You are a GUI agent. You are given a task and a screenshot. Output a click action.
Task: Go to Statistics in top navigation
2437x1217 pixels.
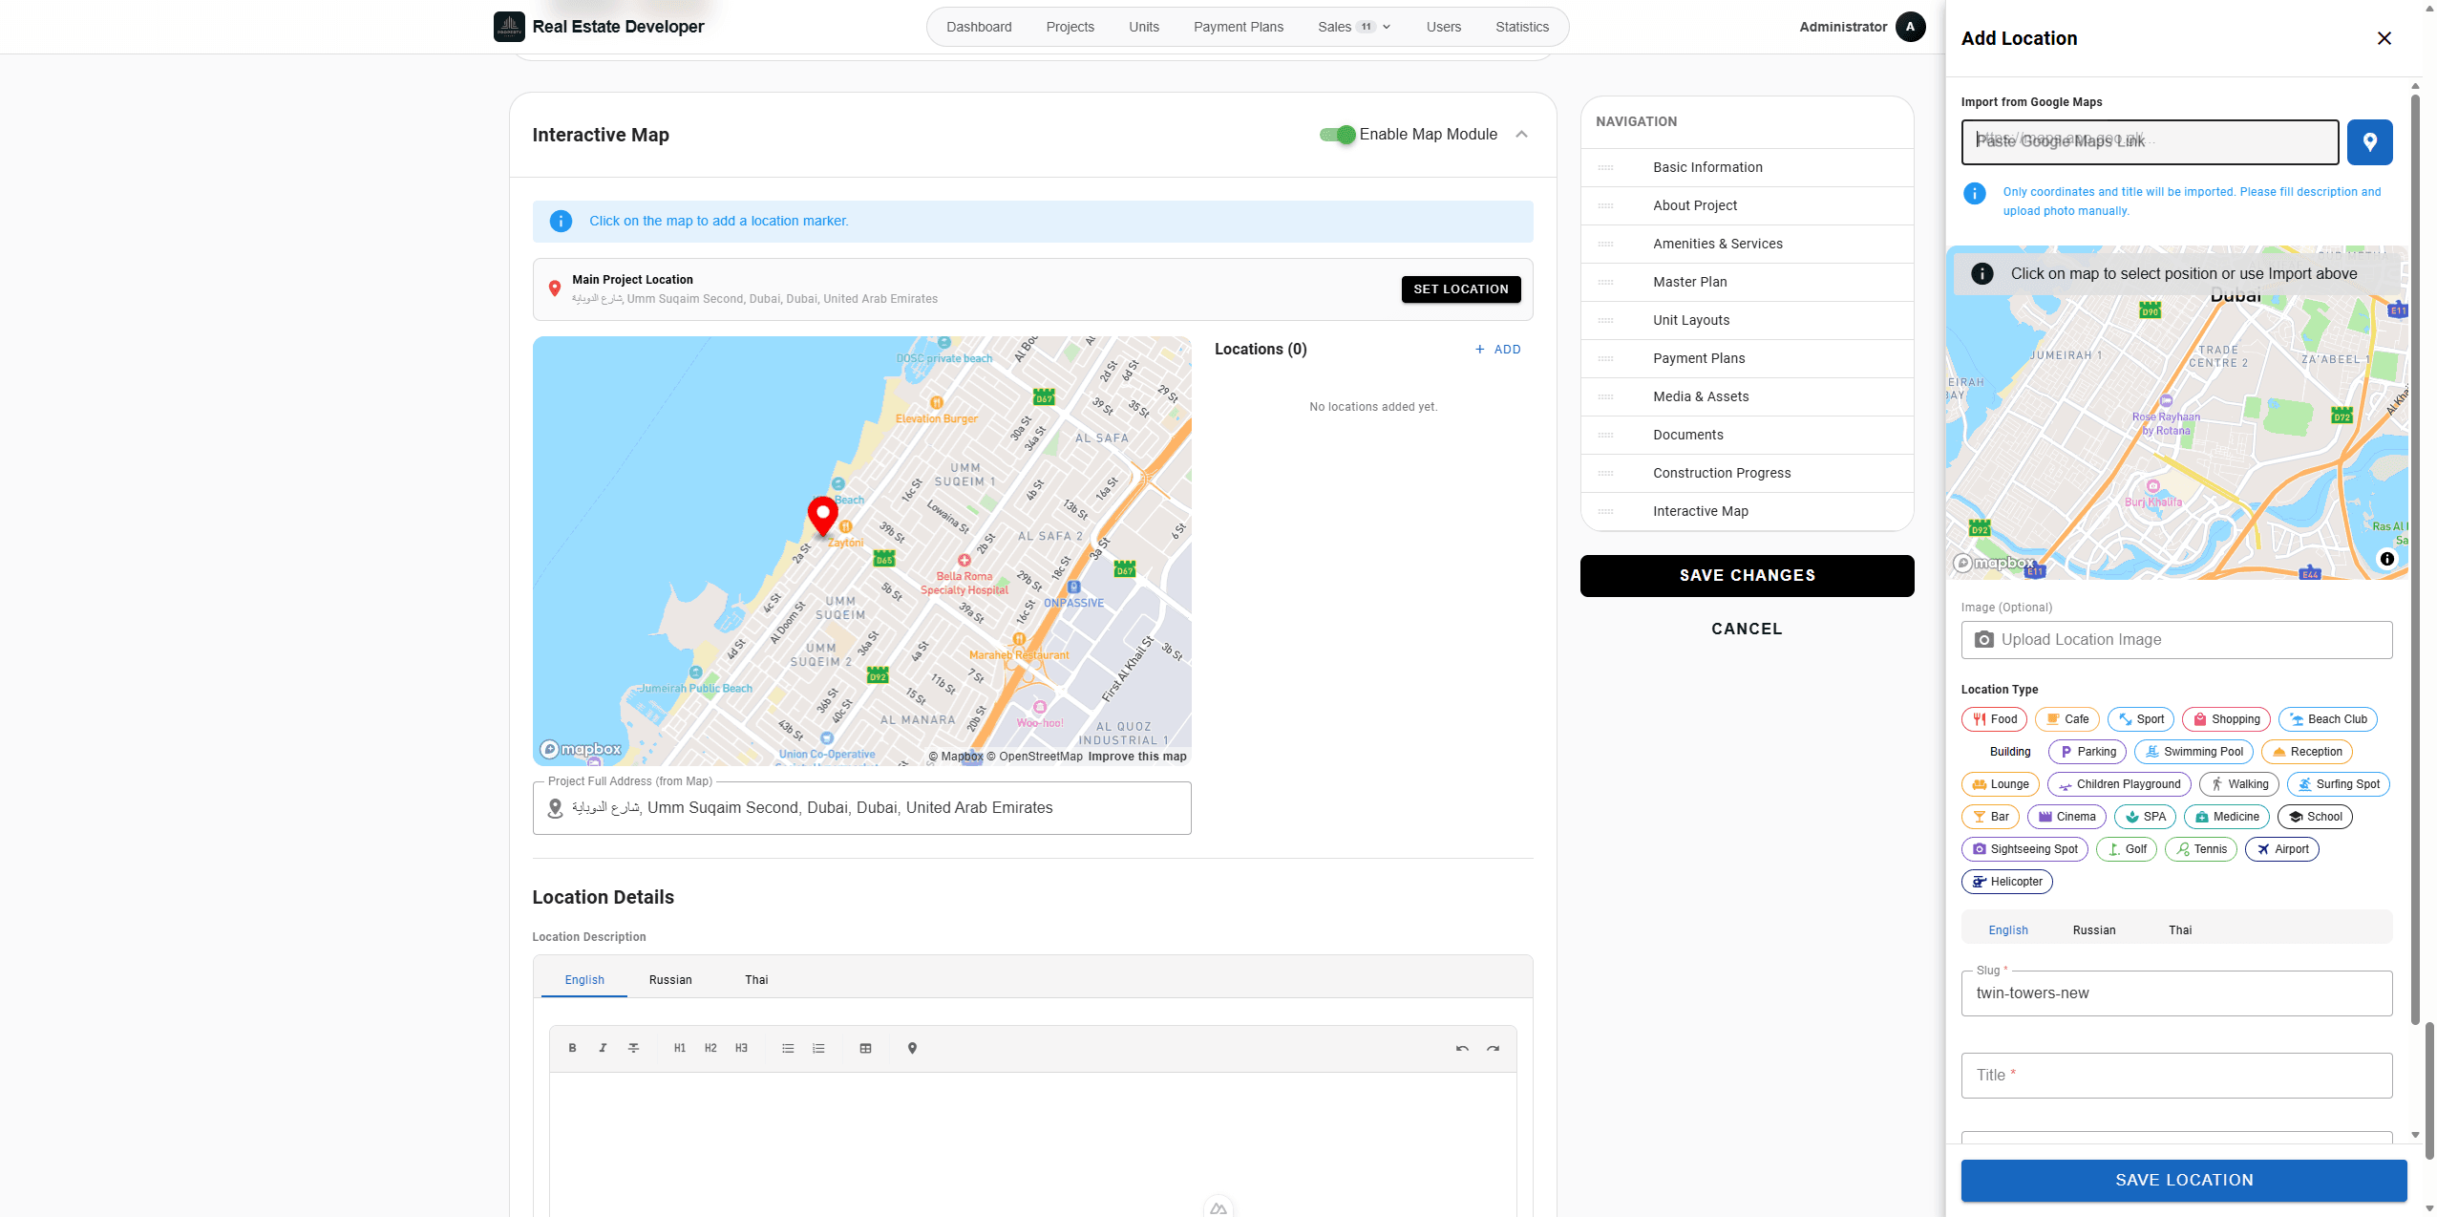(x=1521, y=27)
